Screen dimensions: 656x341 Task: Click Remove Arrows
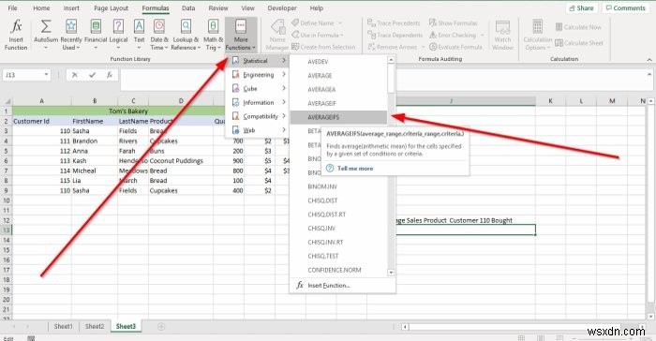(x=395, y=47)
